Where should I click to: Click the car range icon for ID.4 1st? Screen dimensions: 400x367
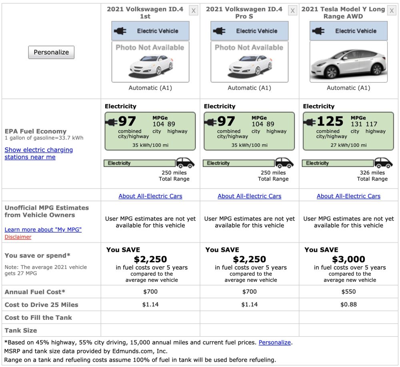click(186, 162)
